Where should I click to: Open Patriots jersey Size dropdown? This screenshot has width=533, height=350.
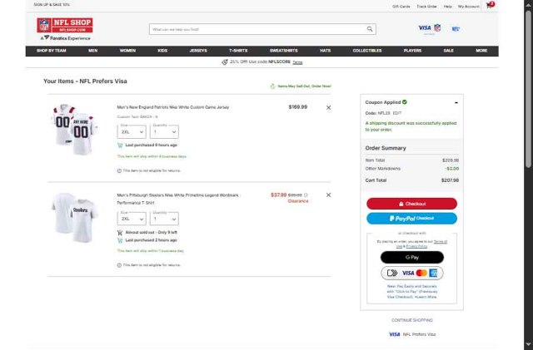click(x=132, y=131)
